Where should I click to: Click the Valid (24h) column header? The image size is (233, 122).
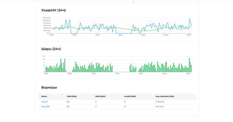coord(72,96)
